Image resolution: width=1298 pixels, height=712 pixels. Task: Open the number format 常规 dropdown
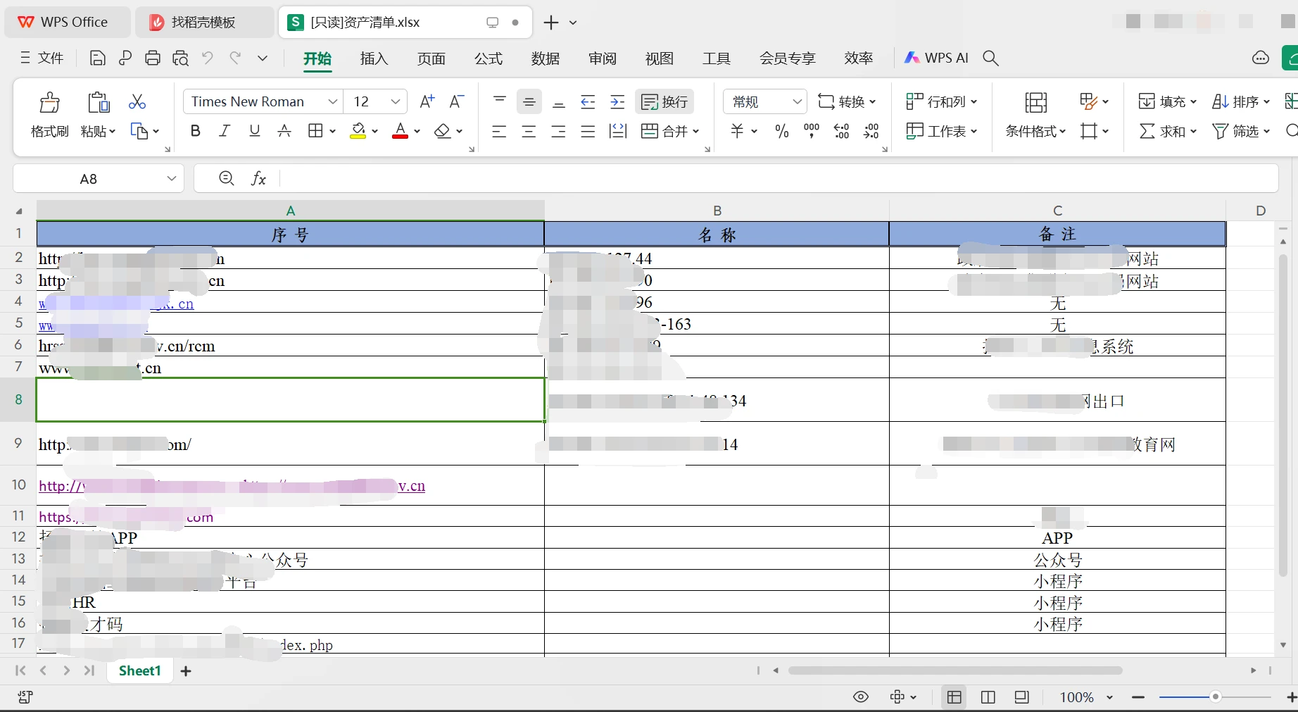click(797, 102)
